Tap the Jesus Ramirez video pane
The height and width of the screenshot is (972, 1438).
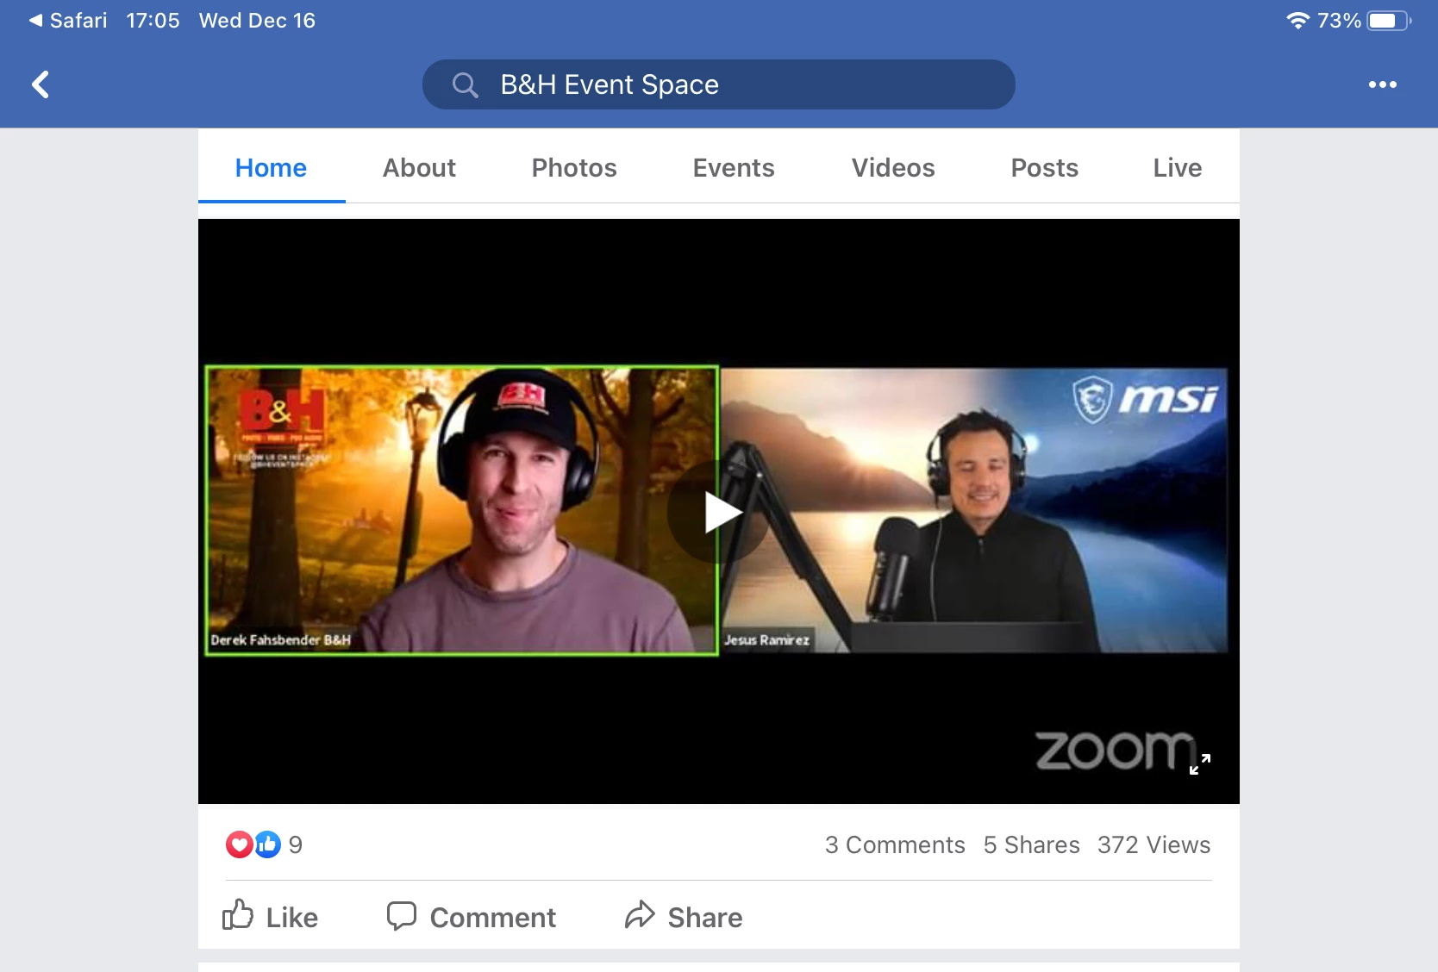[x=974, y=510]
